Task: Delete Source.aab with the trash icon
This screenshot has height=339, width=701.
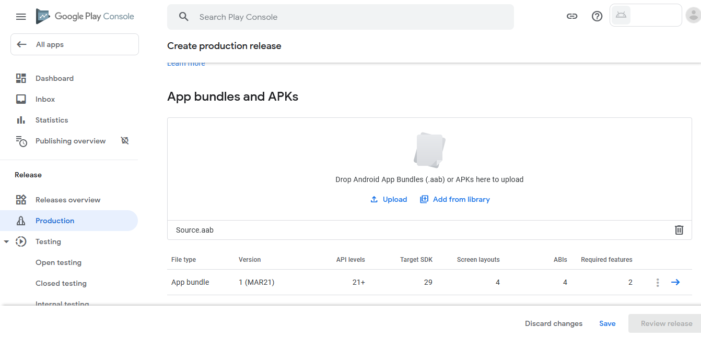Action: [679, 230]
